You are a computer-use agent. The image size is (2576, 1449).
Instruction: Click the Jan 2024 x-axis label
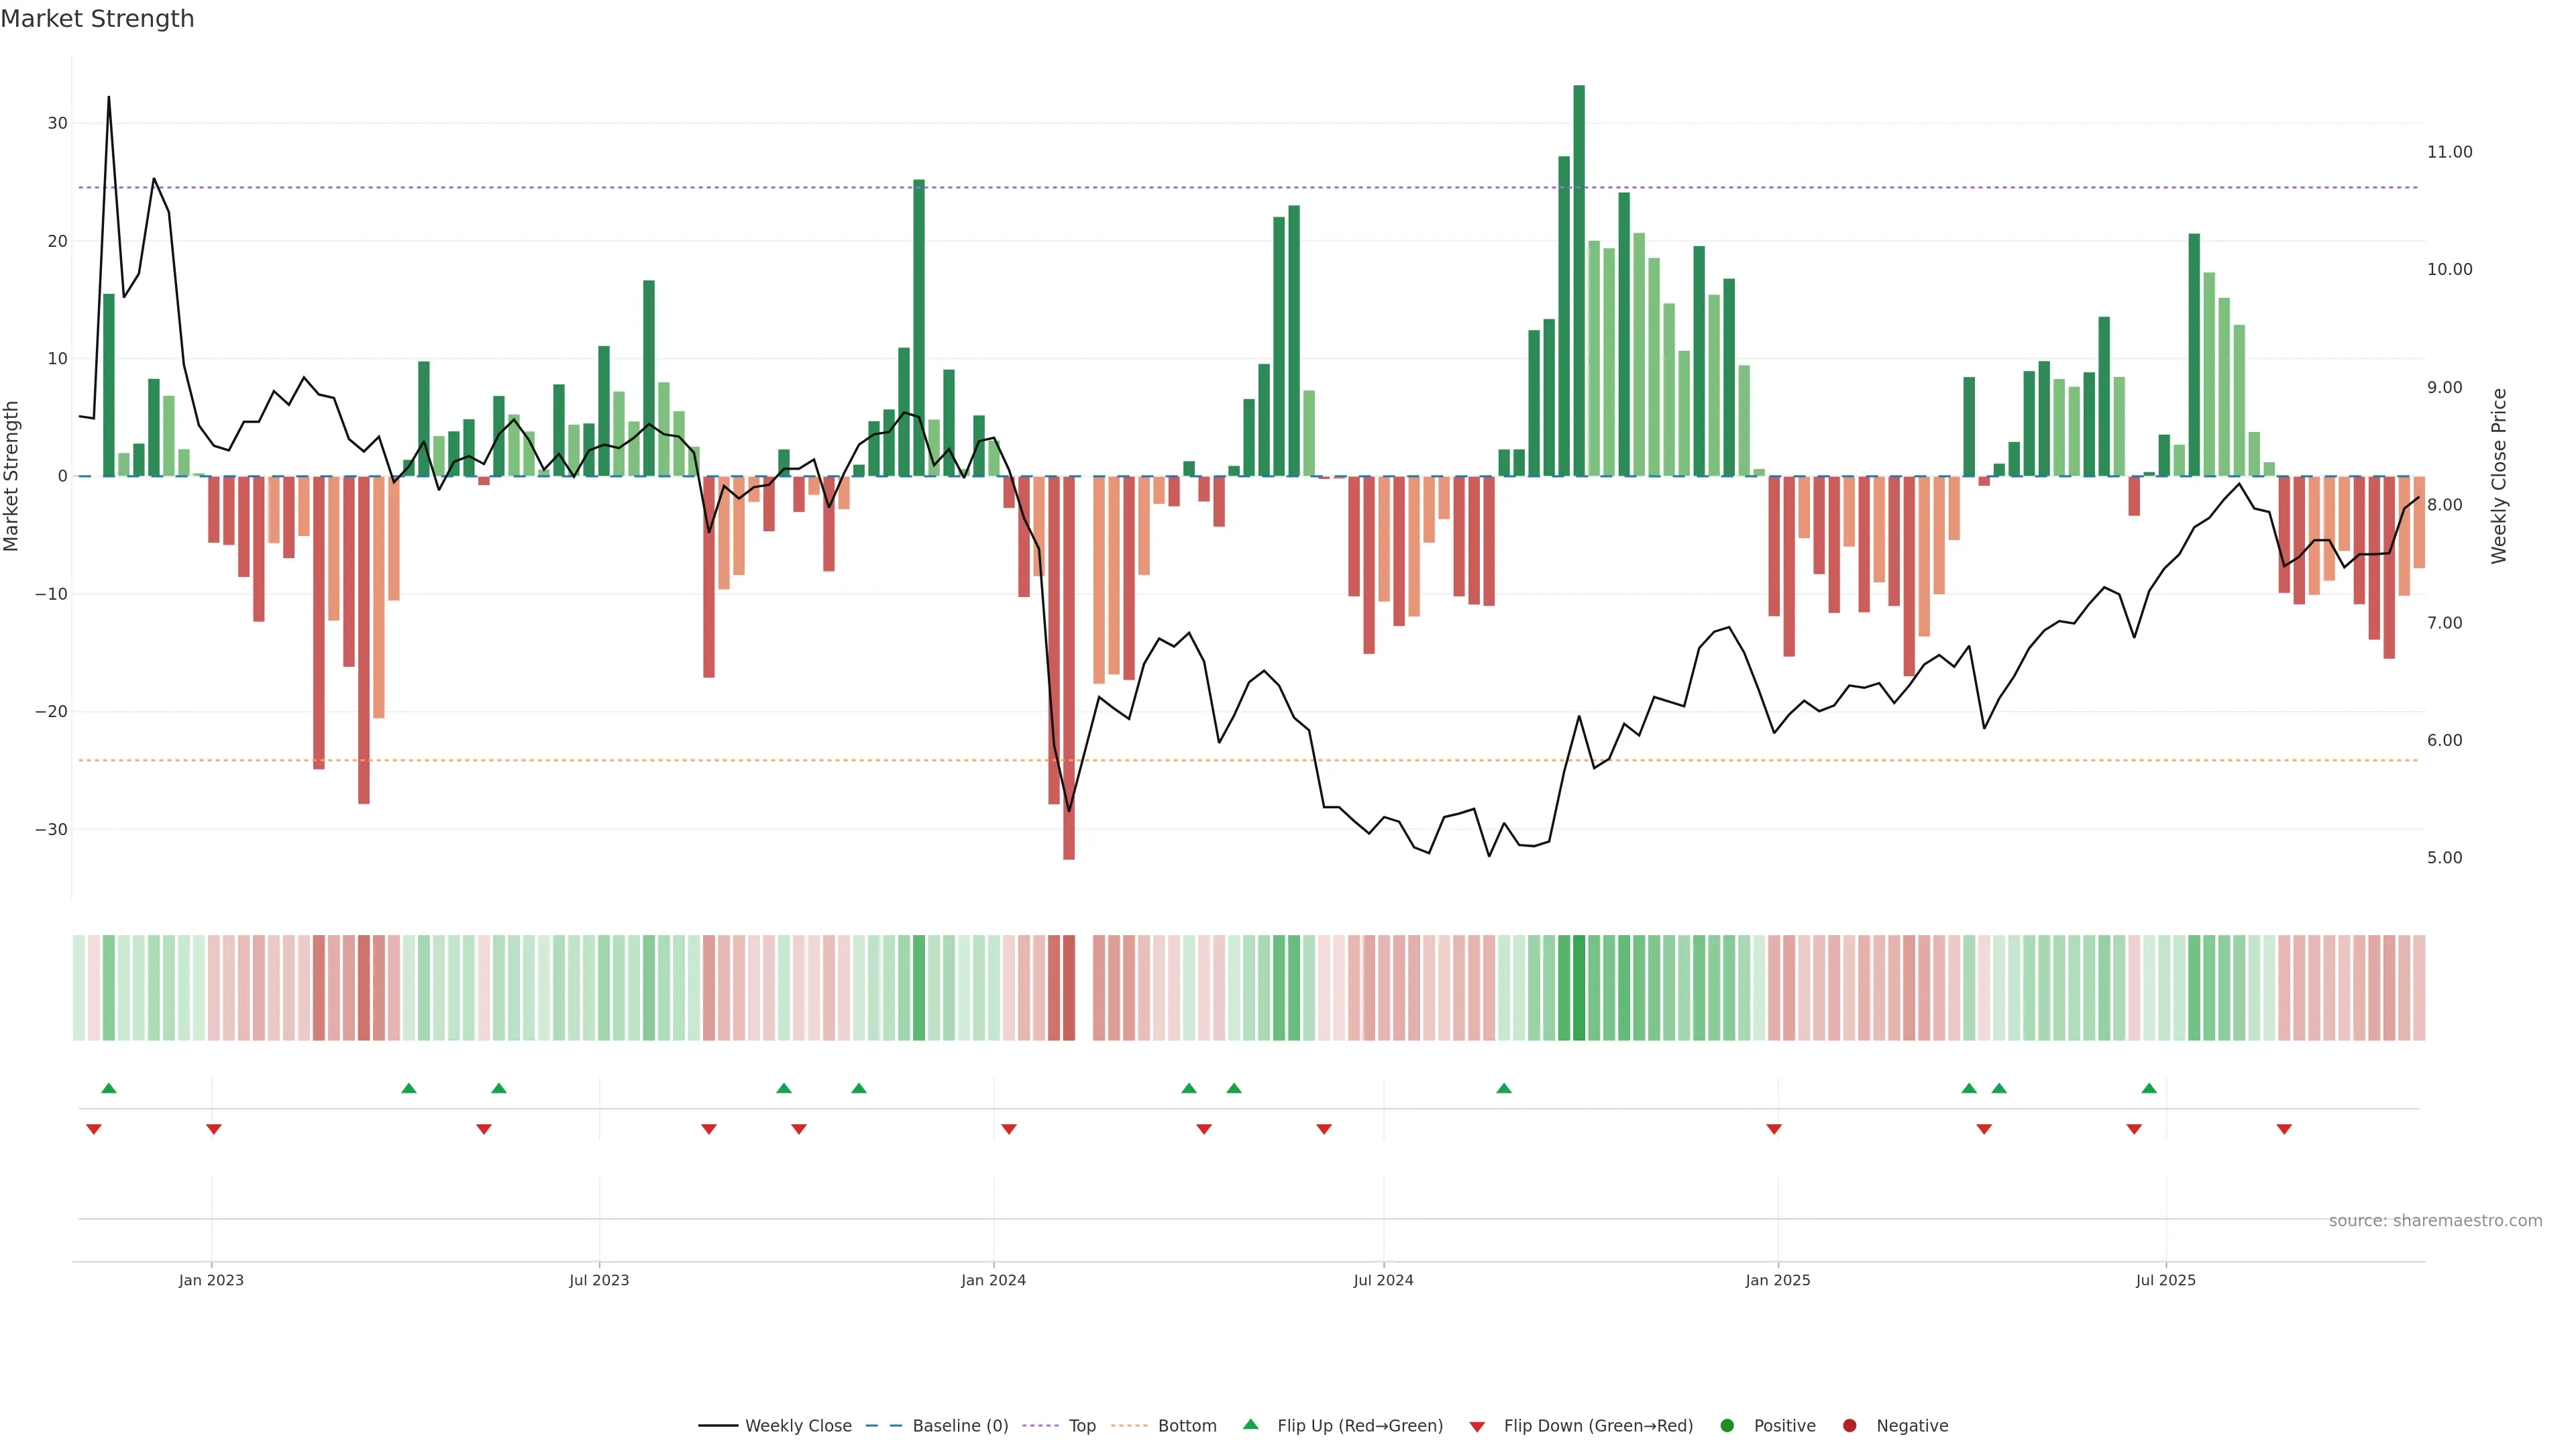[993, 1280]
